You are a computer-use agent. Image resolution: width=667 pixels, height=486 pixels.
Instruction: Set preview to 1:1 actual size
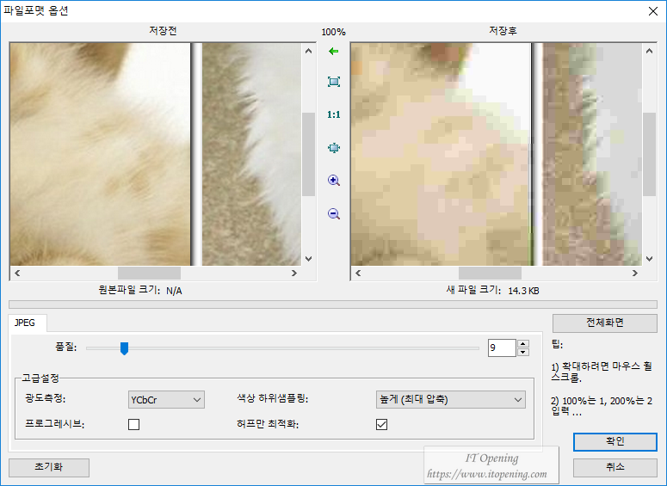333,114
